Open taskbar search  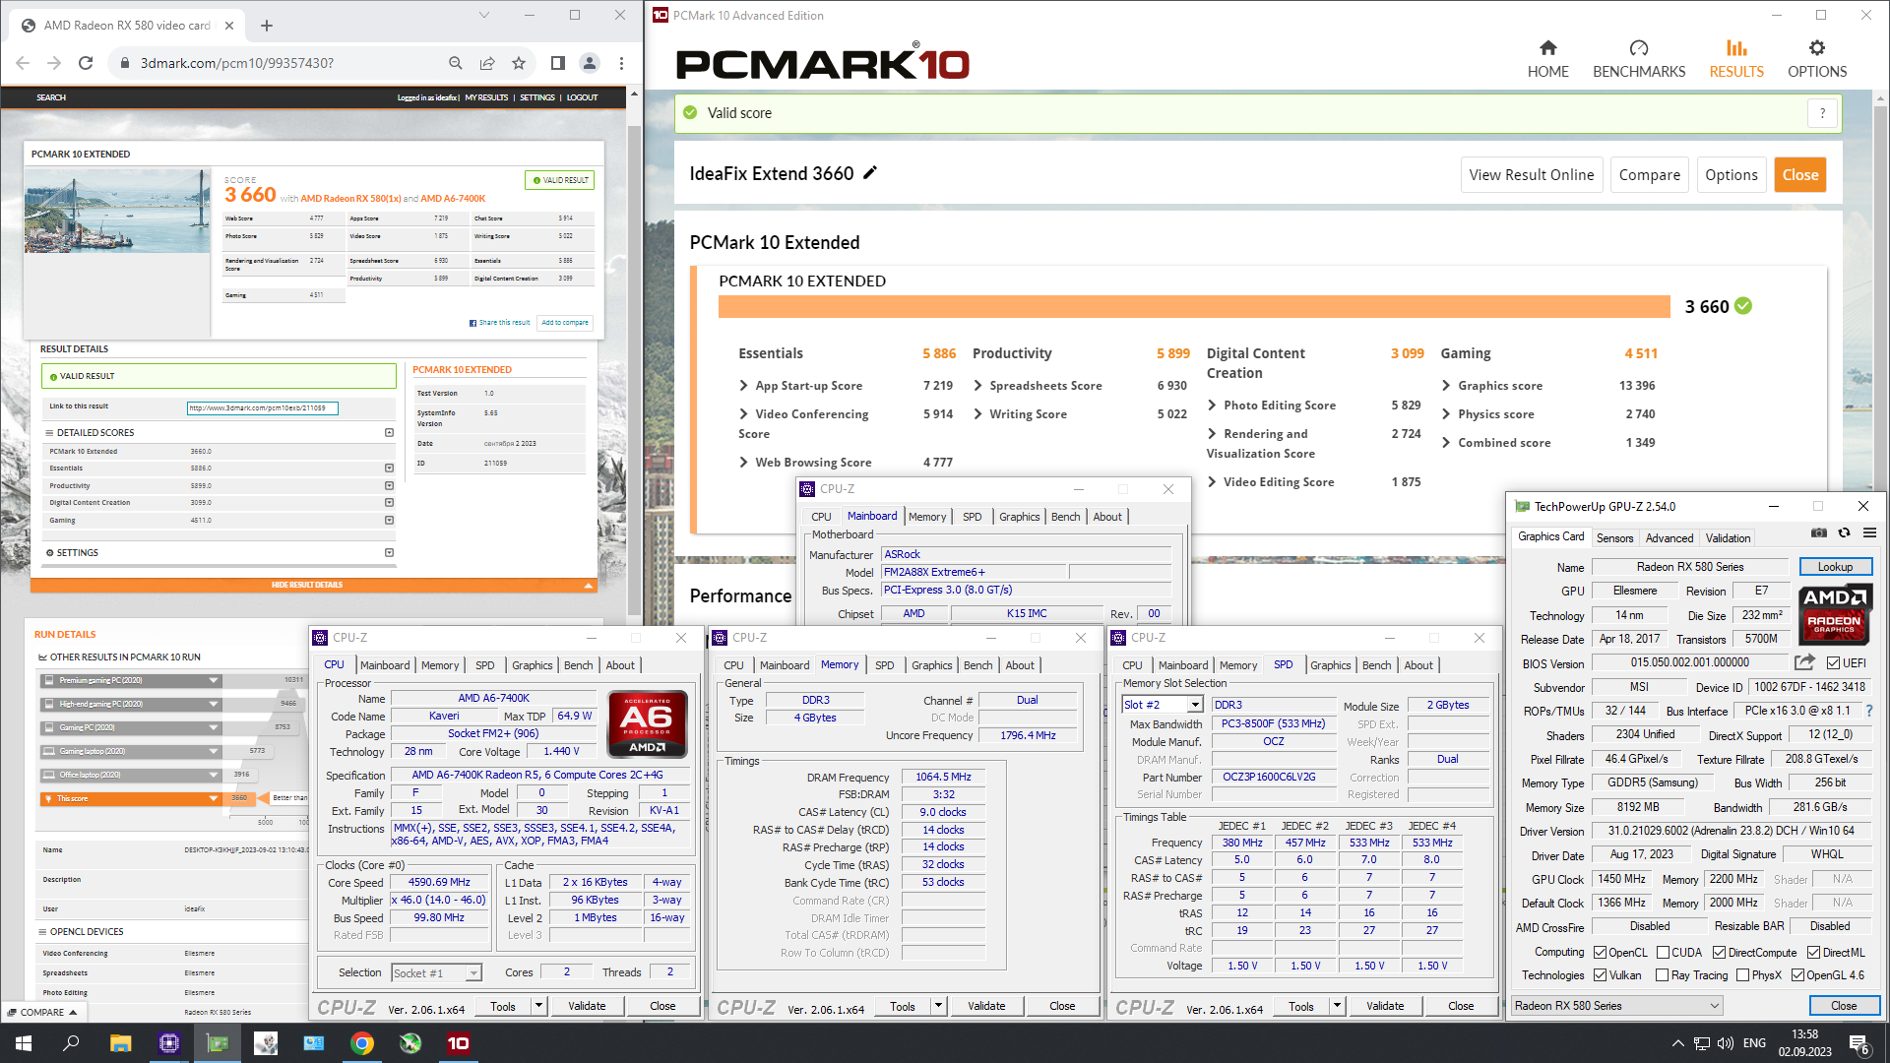click(x=71, y=1043)
